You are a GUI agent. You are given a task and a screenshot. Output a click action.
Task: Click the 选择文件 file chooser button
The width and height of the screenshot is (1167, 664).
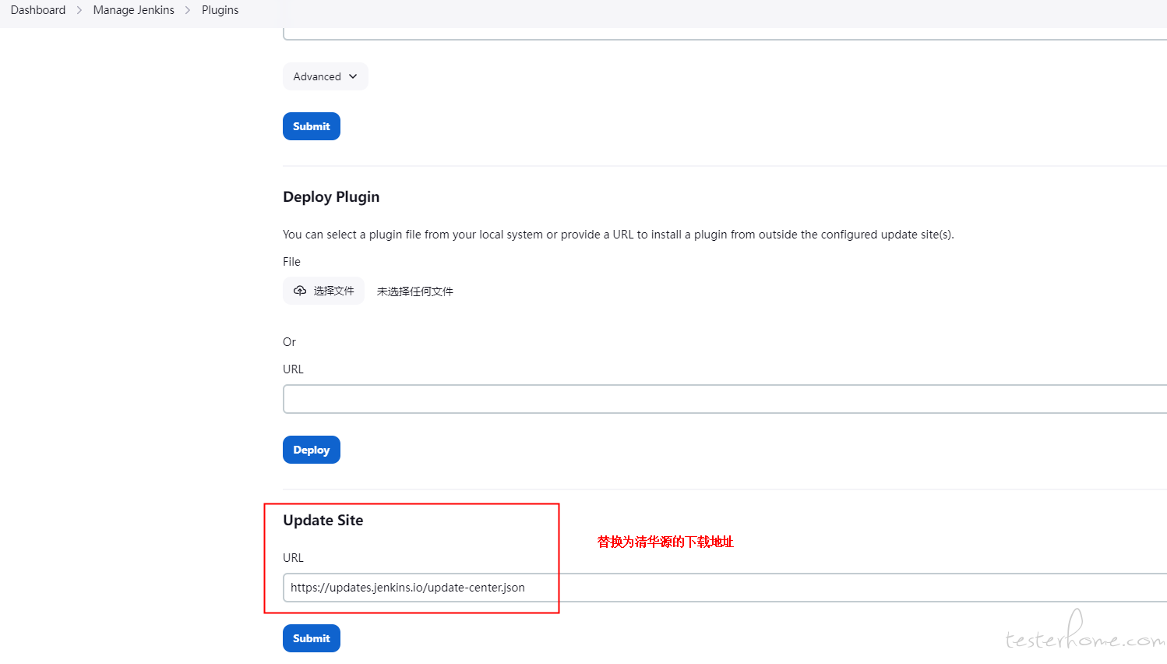click(323, 291)
